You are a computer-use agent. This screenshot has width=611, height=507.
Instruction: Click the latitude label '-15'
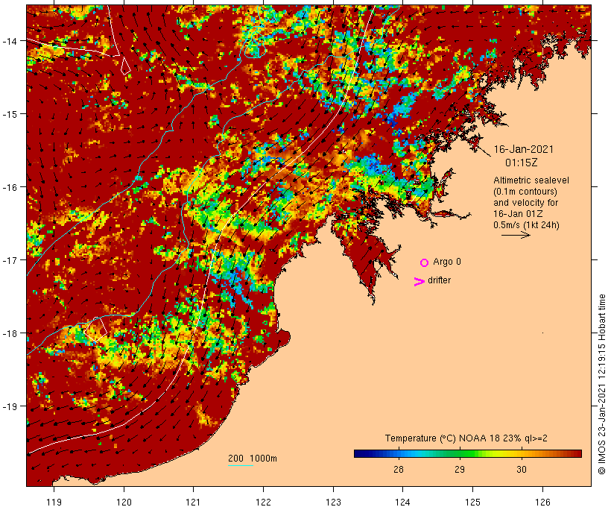10,114
